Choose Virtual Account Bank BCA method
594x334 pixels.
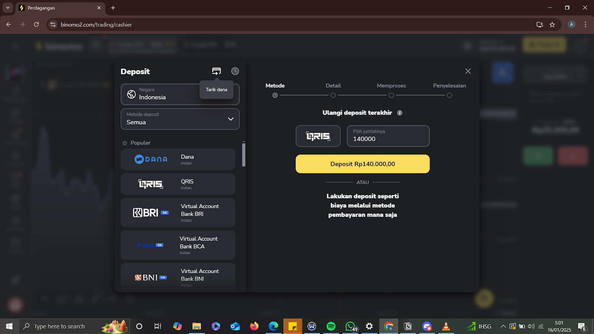[177, 245]
